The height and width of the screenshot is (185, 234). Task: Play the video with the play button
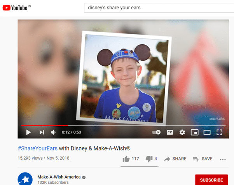coord(28,132)
